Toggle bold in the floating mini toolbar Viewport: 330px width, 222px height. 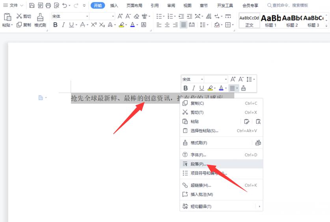[186, 88]
